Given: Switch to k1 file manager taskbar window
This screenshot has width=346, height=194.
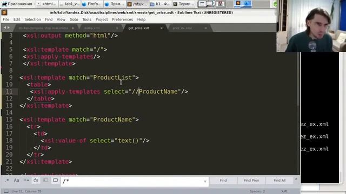Looking at the screenshot, I should [x=160, y=4].
